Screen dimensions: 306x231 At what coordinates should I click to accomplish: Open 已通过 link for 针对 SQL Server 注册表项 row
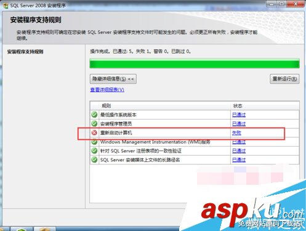(x=239, y=151)
